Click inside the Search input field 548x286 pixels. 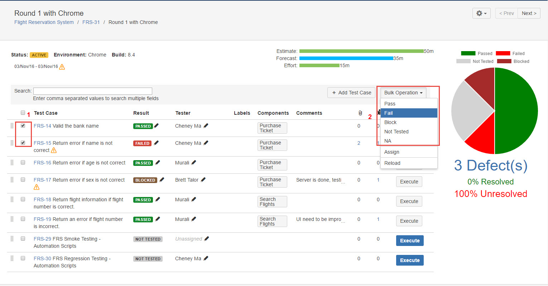point(93,91)
